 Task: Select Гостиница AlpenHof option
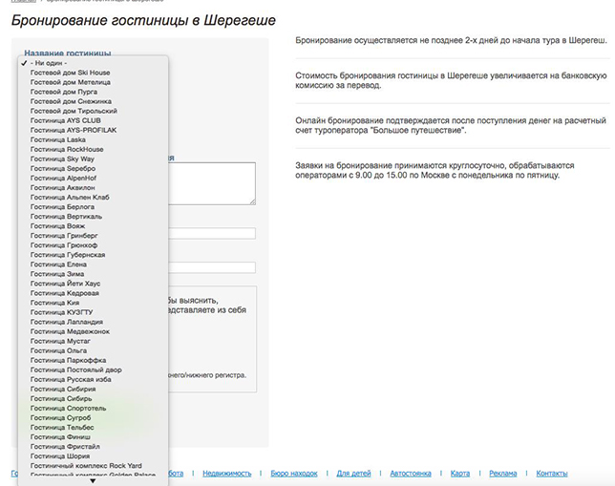point(93,179)
